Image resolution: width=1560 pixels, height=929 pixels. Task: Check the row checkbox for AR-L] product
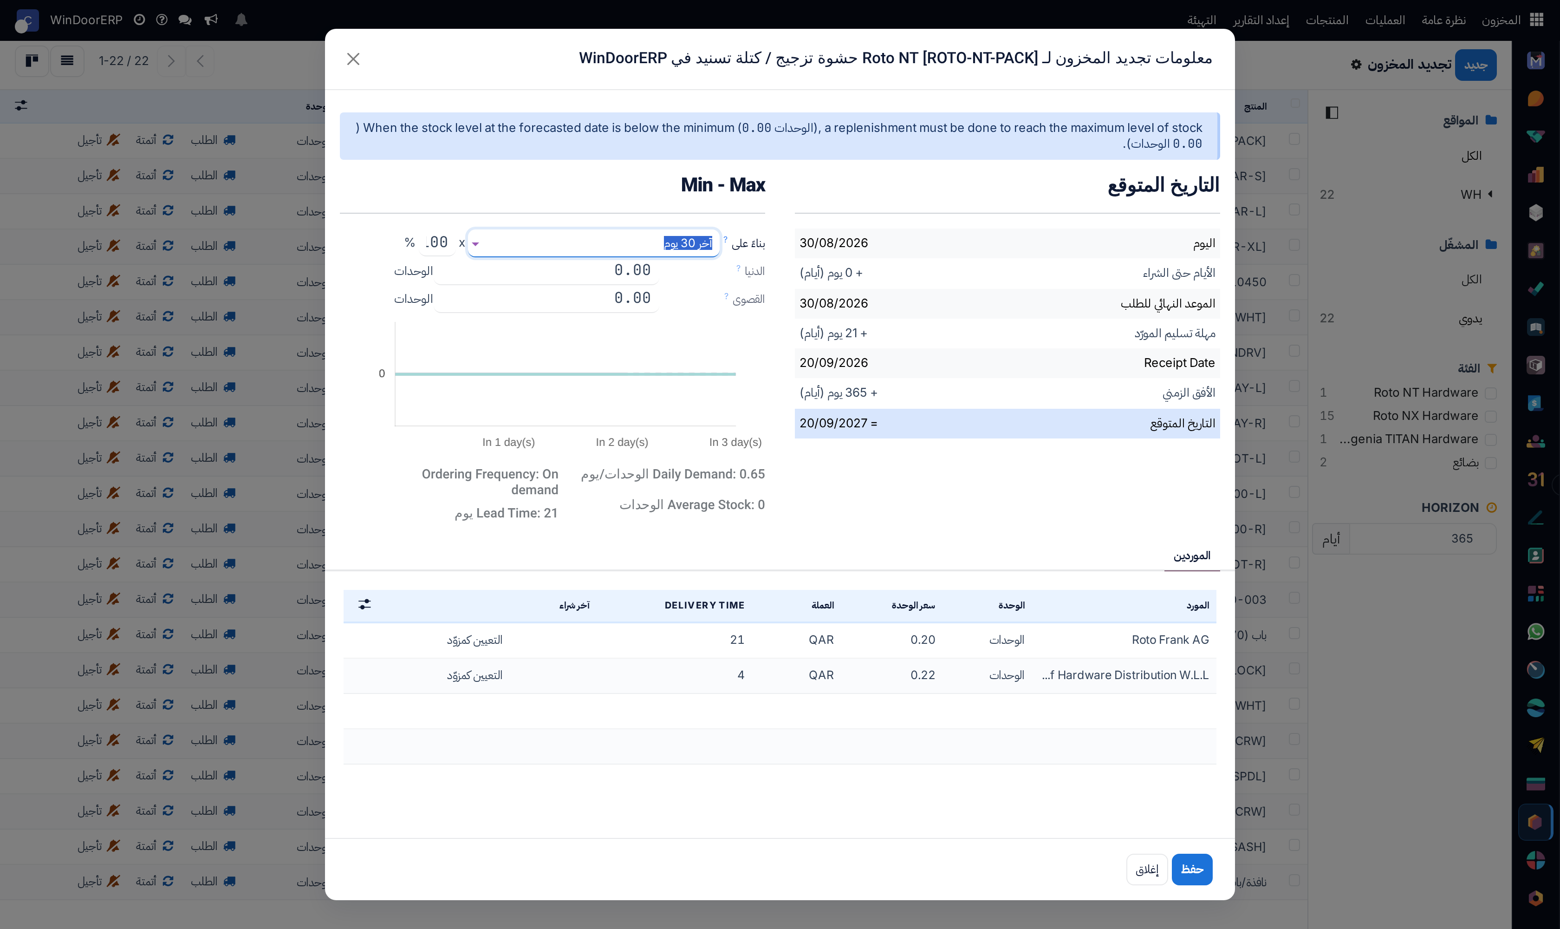coord(1295,209)
